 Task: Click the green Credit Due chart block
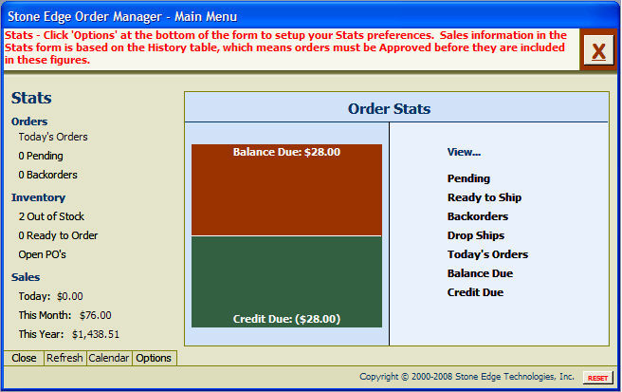[286, 282]
